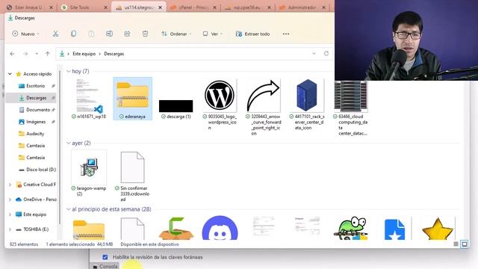The height and width of the screenshot is (269, 478).
Task: Click the Extraer todo button
Action: [252, 34]
